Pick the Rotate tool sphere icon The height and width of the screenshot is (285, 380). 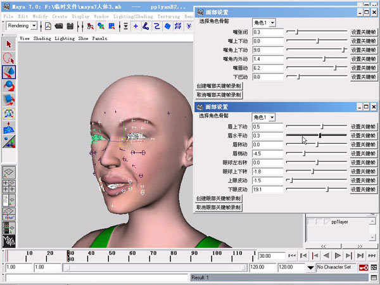click(x=9, y=85)
